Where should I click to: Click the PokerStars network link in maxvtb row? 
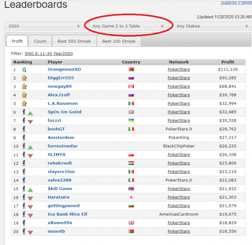coord(179,231)
